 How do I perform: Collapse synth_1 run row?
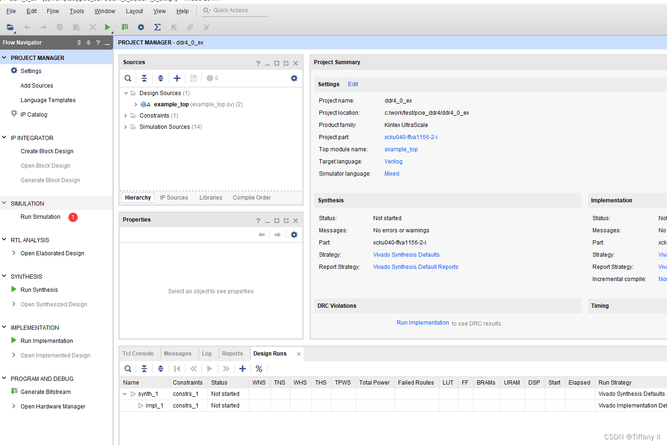tap(125, 394)
